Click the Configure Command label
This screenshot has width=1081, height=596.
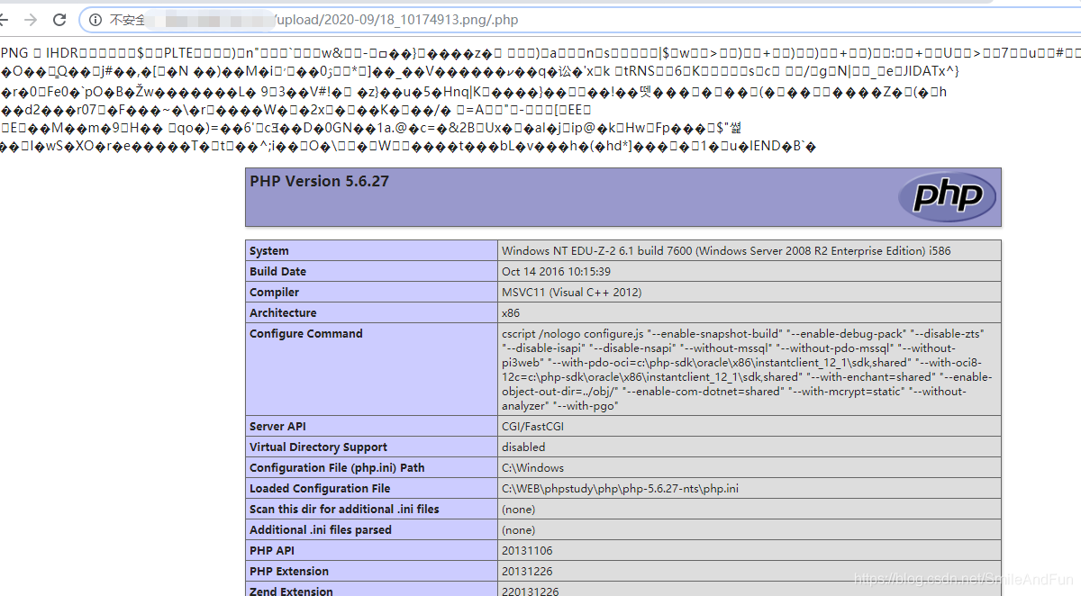(x=306, y=334)
